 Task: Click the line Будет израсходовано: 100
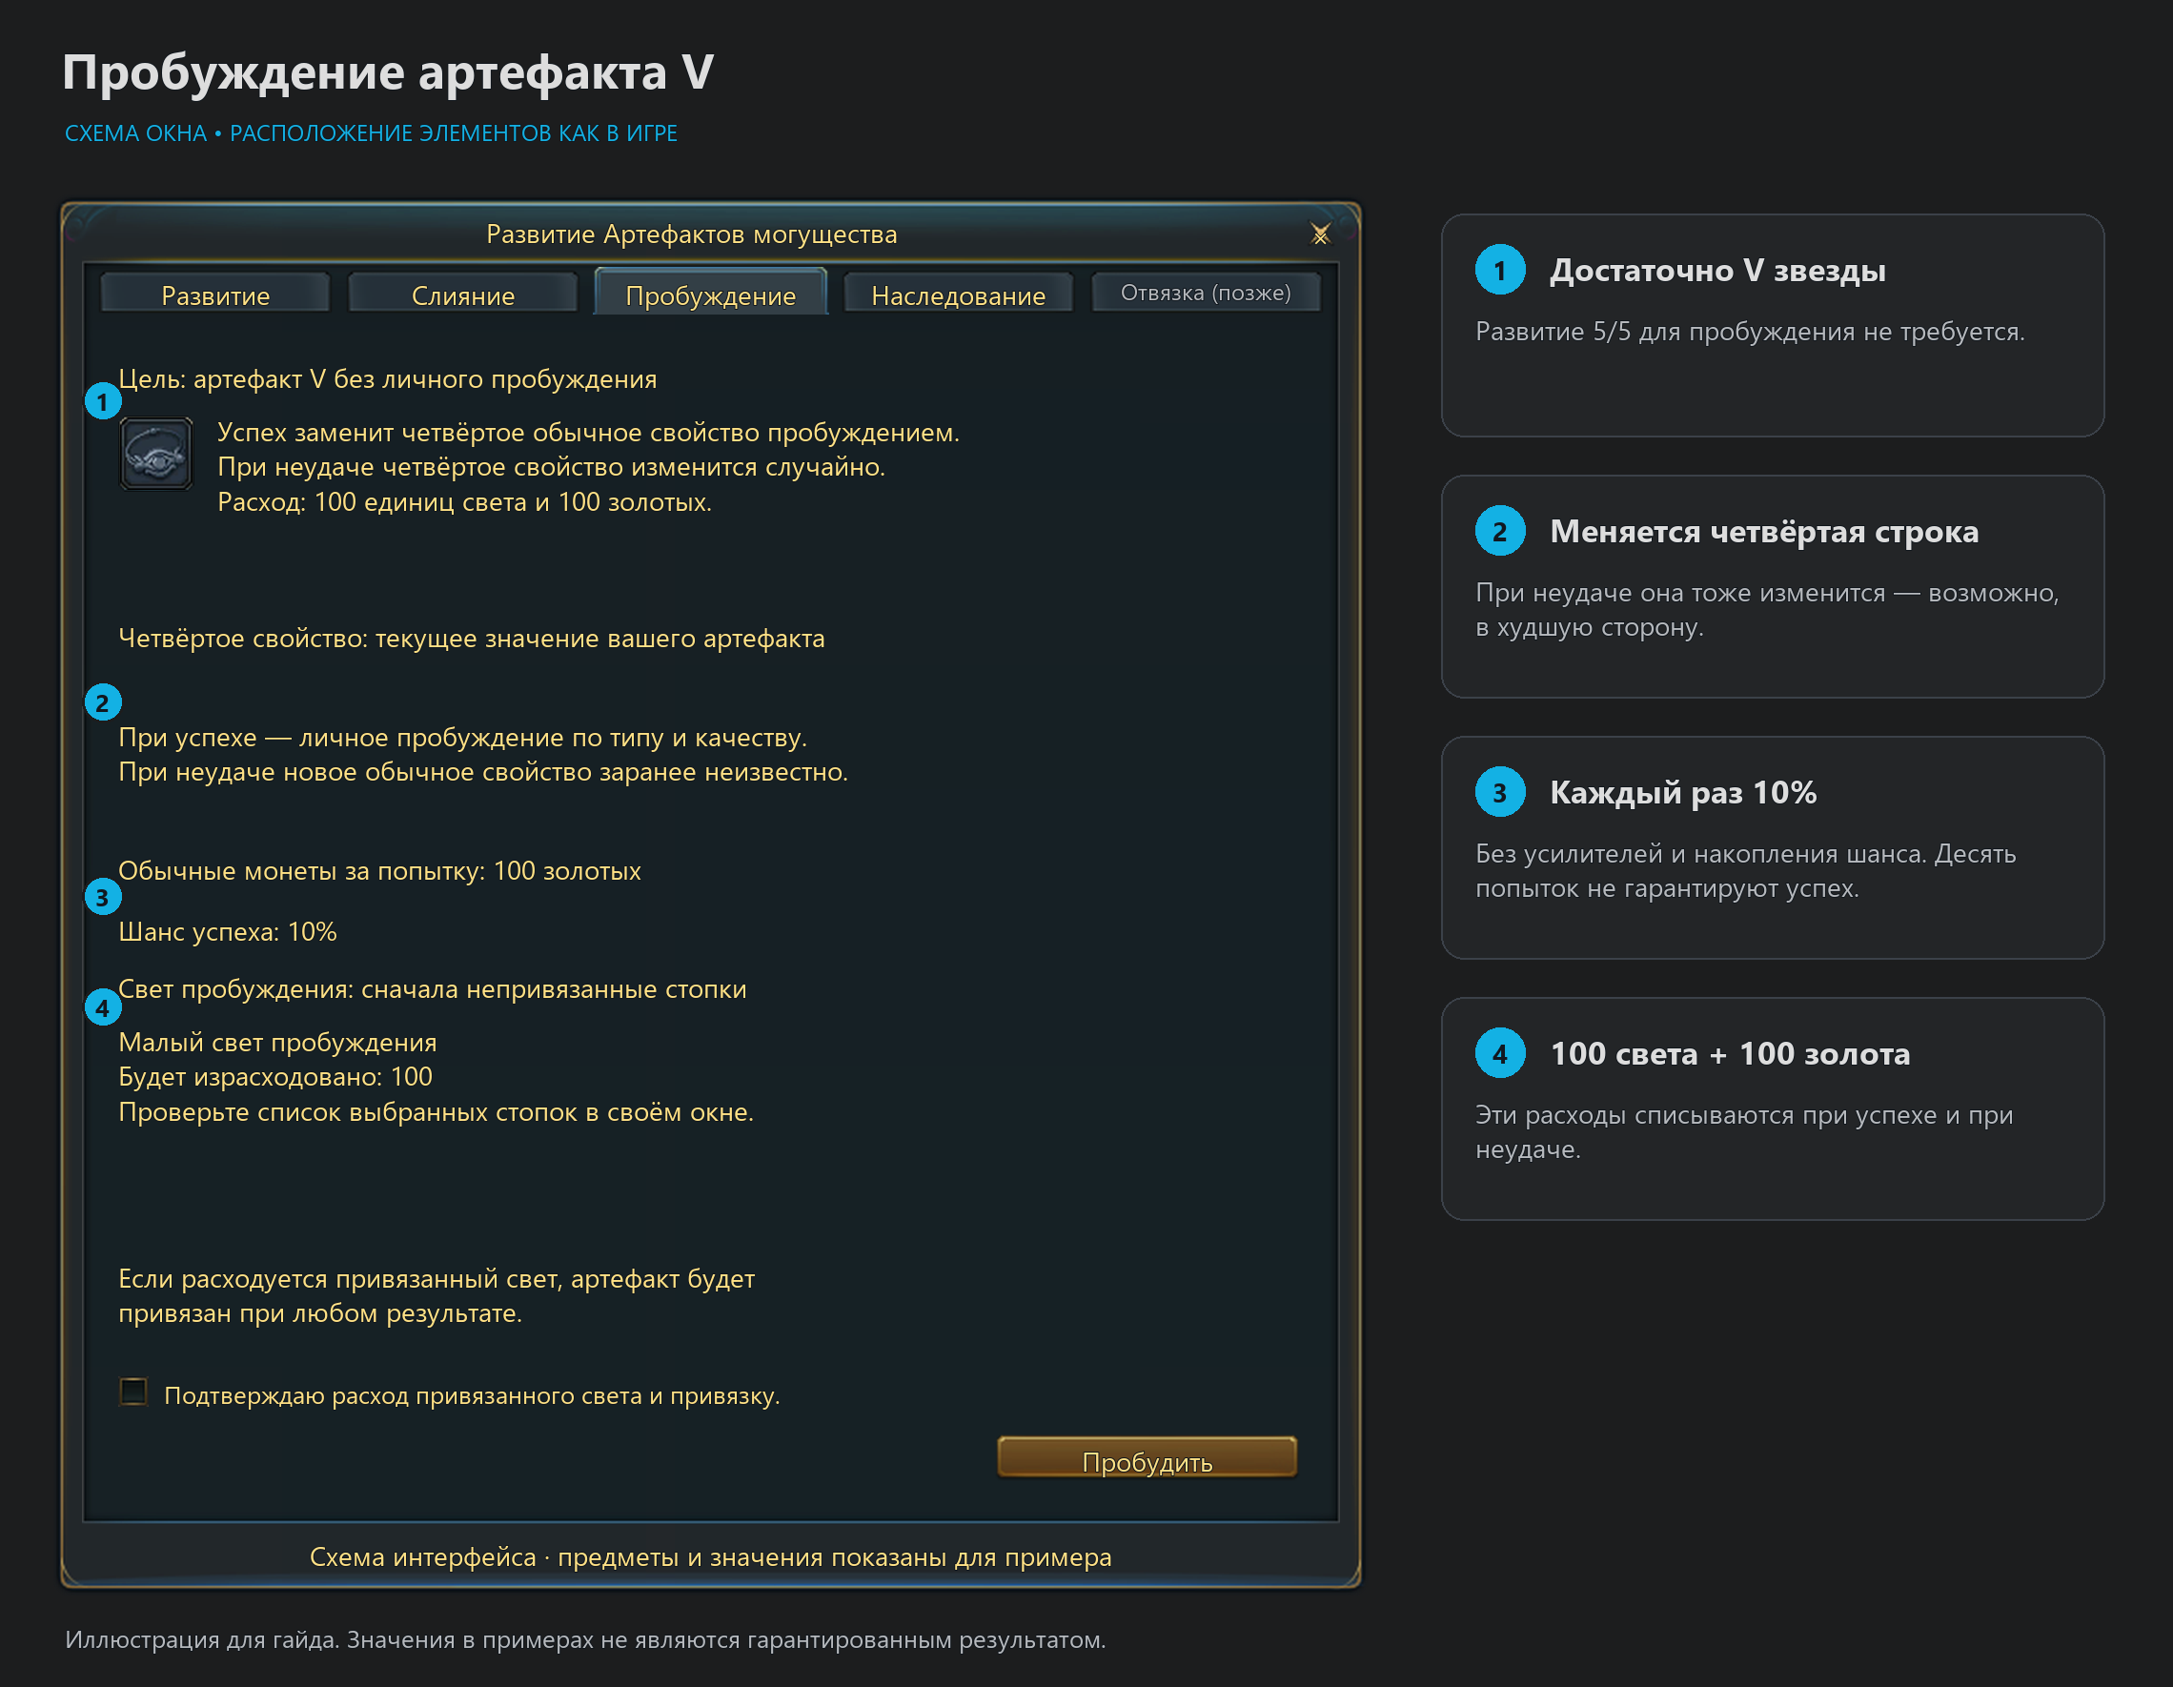click(275, 1077)
